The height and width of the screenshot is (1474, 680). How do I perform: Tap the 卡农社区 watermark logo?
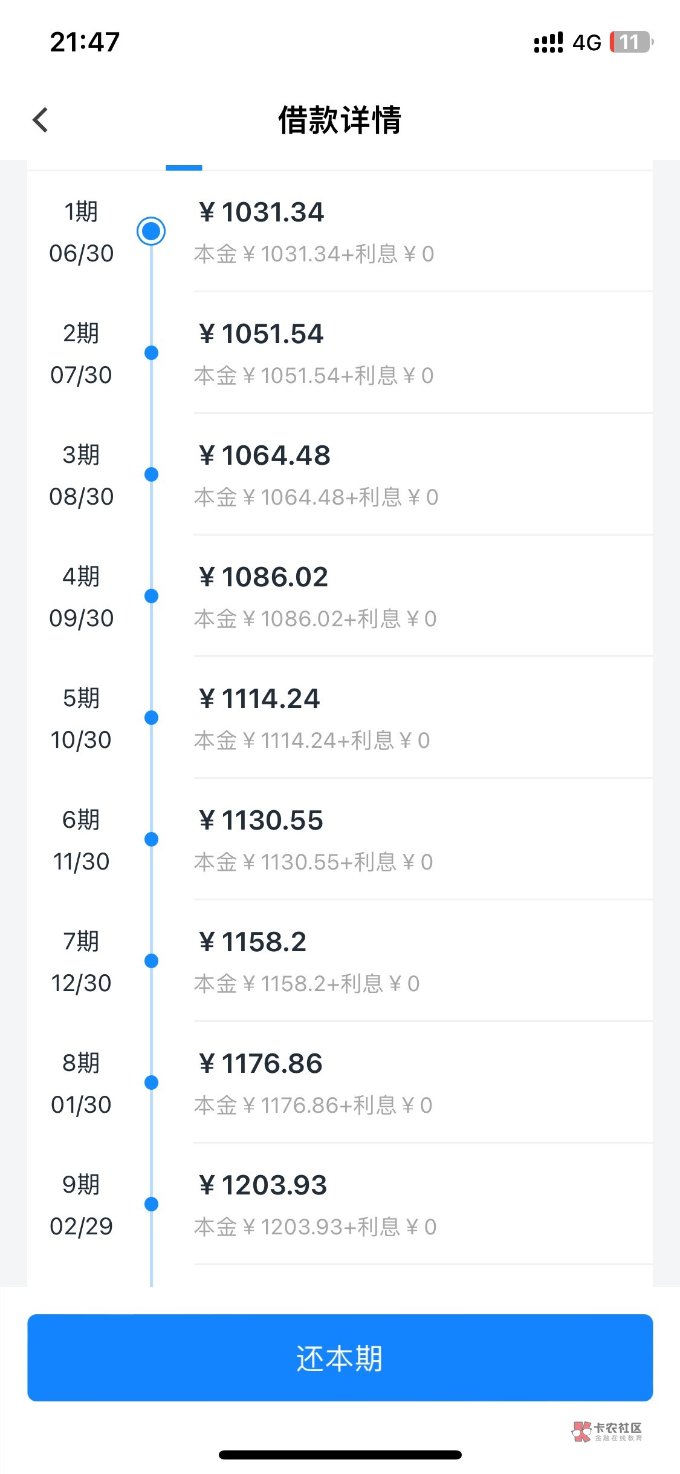click(x=607, y=1432)
